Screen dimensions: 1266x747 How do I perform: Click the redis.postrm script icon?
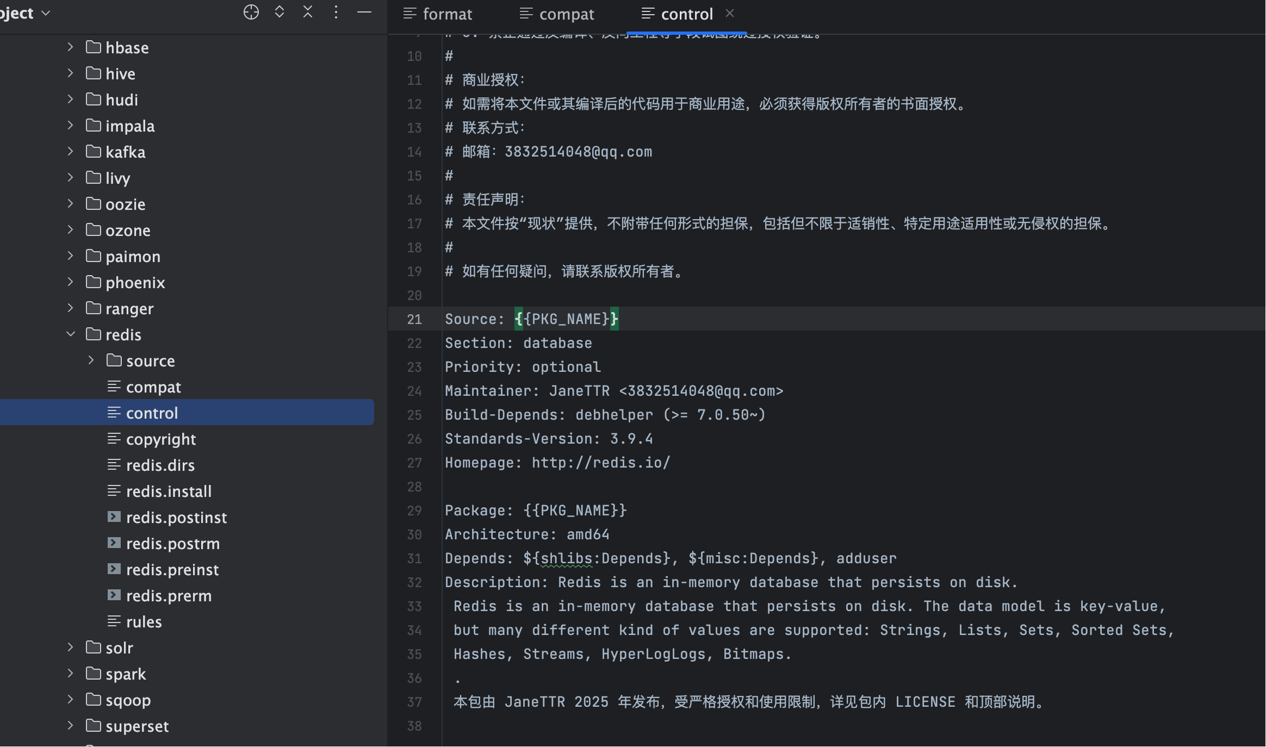(x=114, y=543)
